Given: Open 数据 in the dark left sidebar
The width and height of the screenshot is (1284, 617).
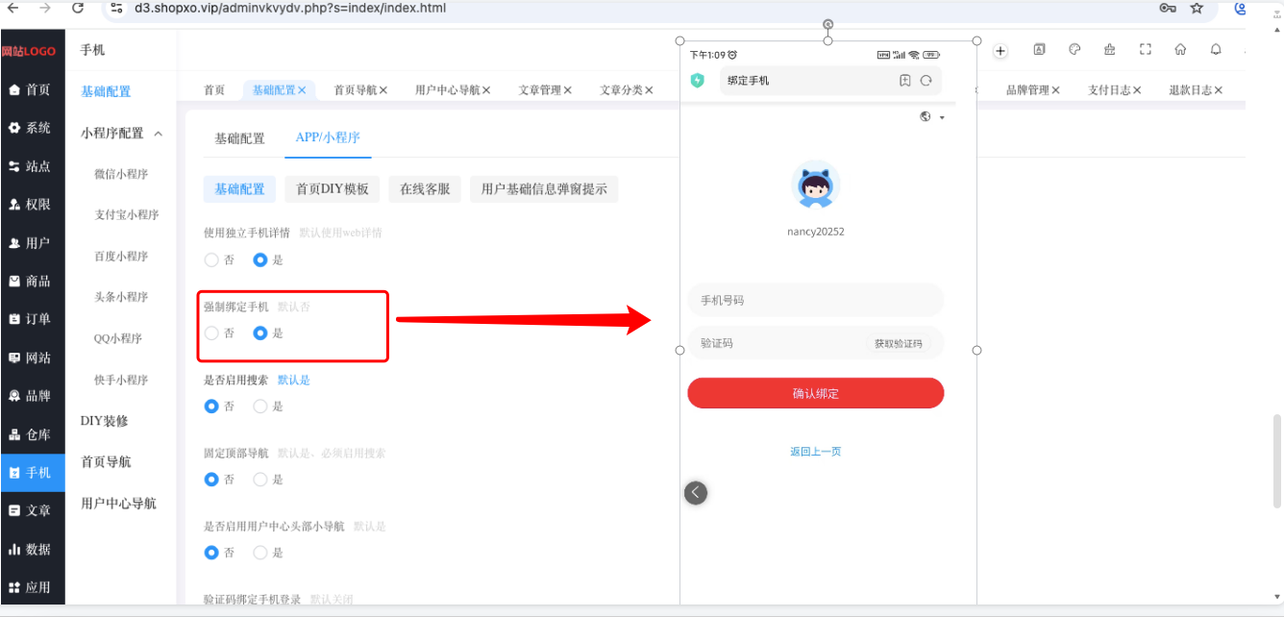Looking at the screenshot, I should click(33, 549).
